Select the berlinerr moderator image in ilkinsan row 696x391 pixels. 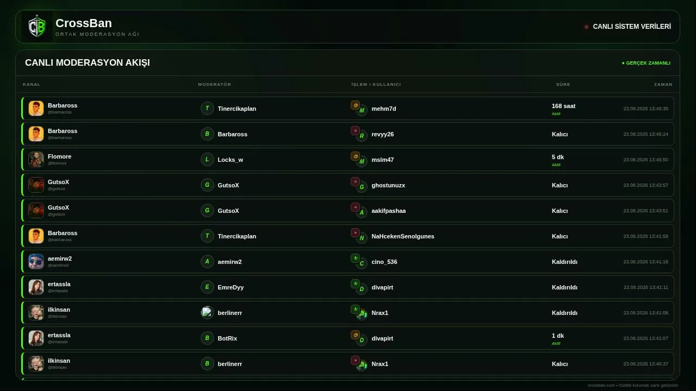point(207,313)
